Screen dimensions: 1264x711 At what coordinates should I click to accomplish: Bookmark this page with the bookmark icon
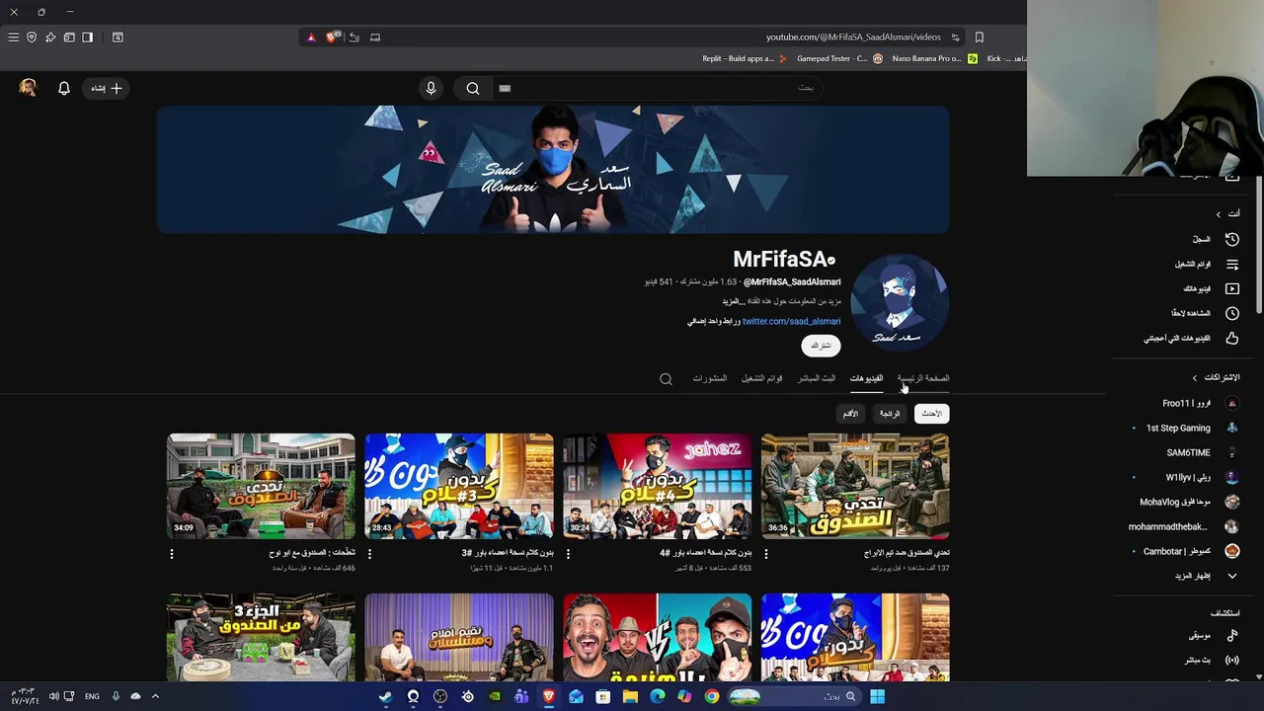coord(979,38)
